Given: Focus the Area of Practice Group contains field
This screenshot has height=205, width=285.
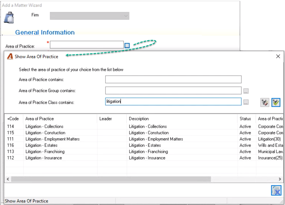Looking at the screenshot, I should pyautogui.click(x=173, y=91).
